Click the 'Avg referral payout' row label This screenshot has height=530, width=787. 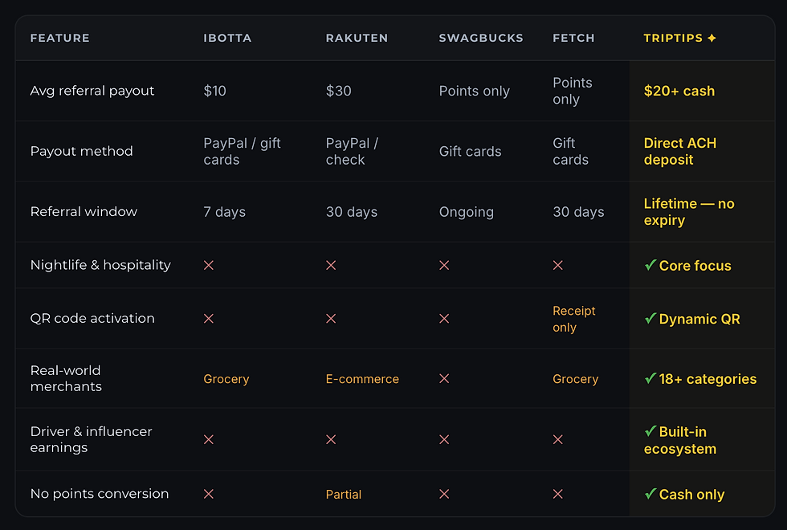coord(92,91)
